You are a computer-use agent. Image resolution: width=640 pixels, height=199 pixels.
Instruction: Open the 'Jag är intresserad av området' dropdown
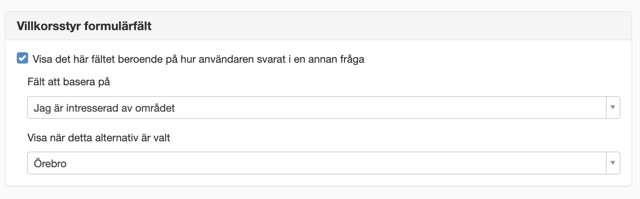pos(323,107)
